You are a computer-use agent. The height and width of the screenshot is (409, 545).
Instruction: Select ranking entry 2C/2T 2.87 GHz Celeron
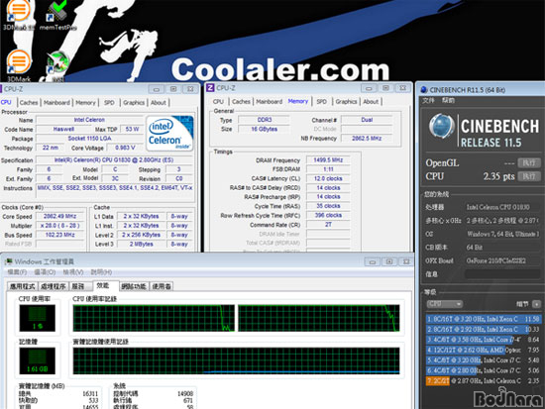click(484, 381)
